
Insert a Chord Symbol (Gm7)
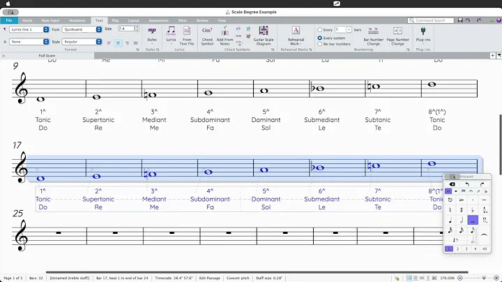point(207,36)
